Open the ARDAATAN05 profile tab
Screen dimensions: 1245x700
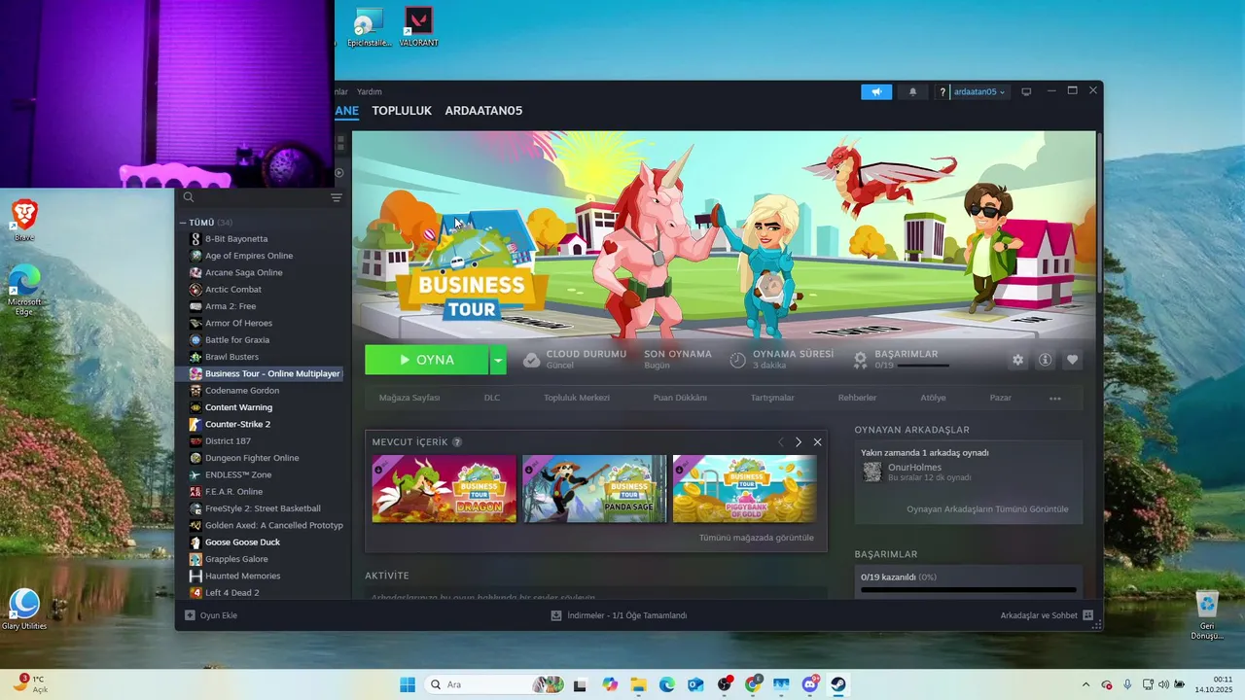pos(483,111)
